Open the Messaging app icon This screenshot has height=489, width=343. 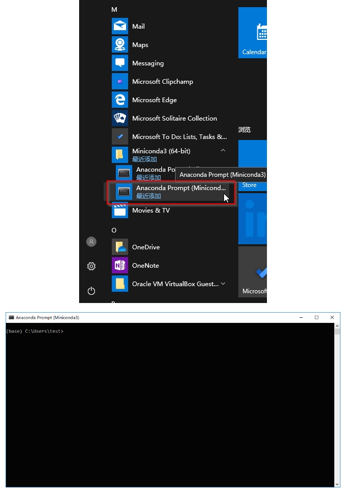(x=120, y=63)
